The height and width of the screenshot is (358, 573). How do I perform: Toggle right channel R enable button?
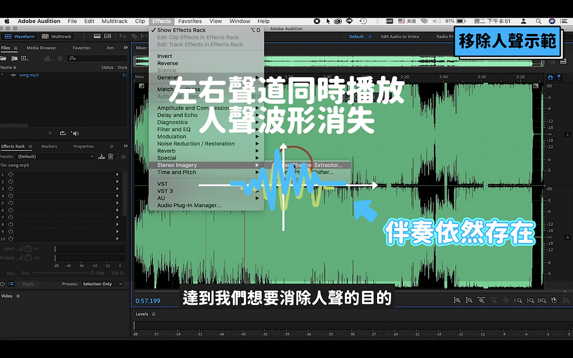coord(568,237)
